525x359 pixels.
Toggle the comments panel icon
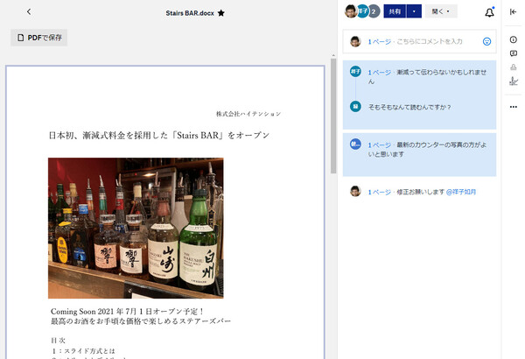(513, 53)
